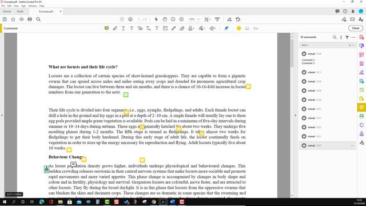Click the page number input field

pos(139,19)
